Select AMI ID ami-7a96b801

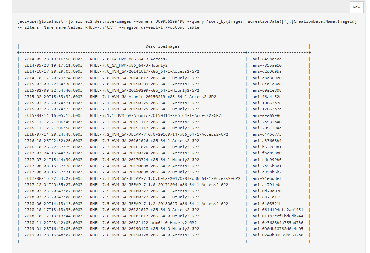[267, 166]
